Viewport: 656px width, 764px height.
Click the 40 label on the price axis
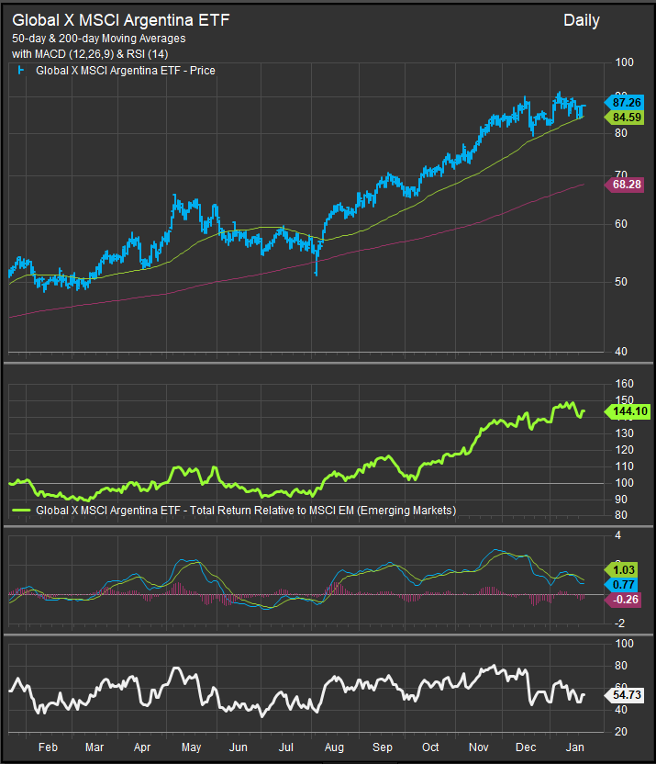click(x=621, y=352)
